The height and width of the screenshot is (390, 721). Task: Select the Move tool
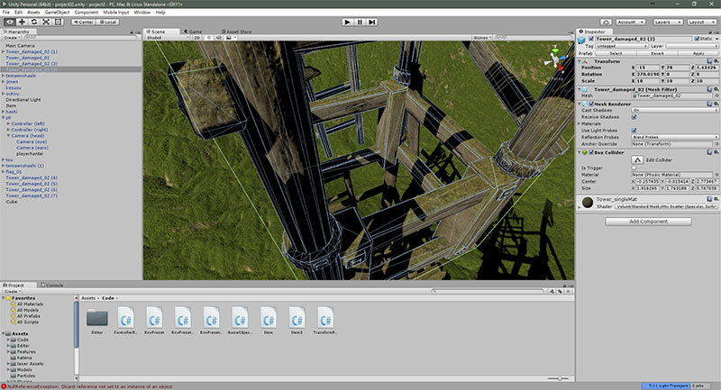(x=22, y=22)
